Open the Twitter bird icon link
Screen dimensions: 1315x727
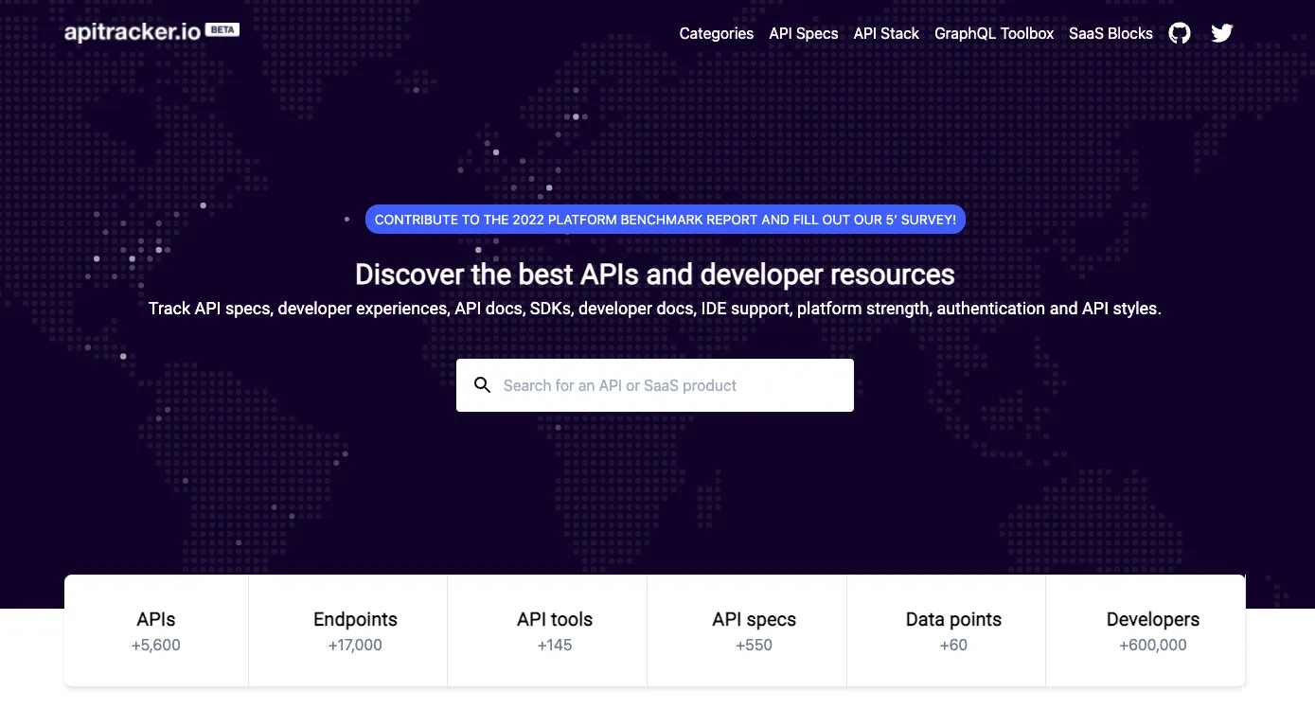(x=1222, y=33)
